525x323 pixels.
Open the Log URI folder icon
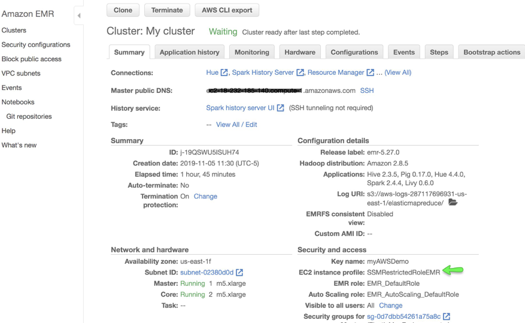453,202
